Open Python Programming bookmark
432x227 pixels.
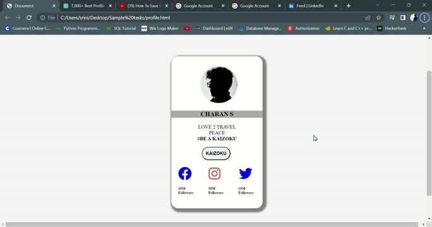pos(78,28)
